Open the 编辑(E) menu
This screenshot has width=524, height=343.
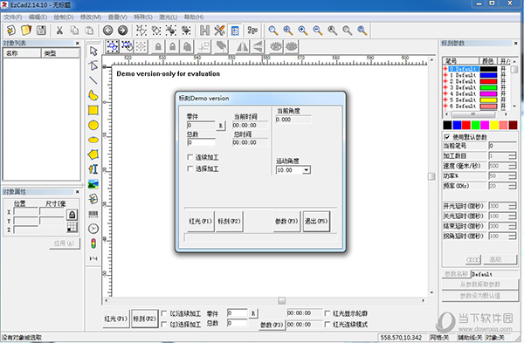(38, 17)
